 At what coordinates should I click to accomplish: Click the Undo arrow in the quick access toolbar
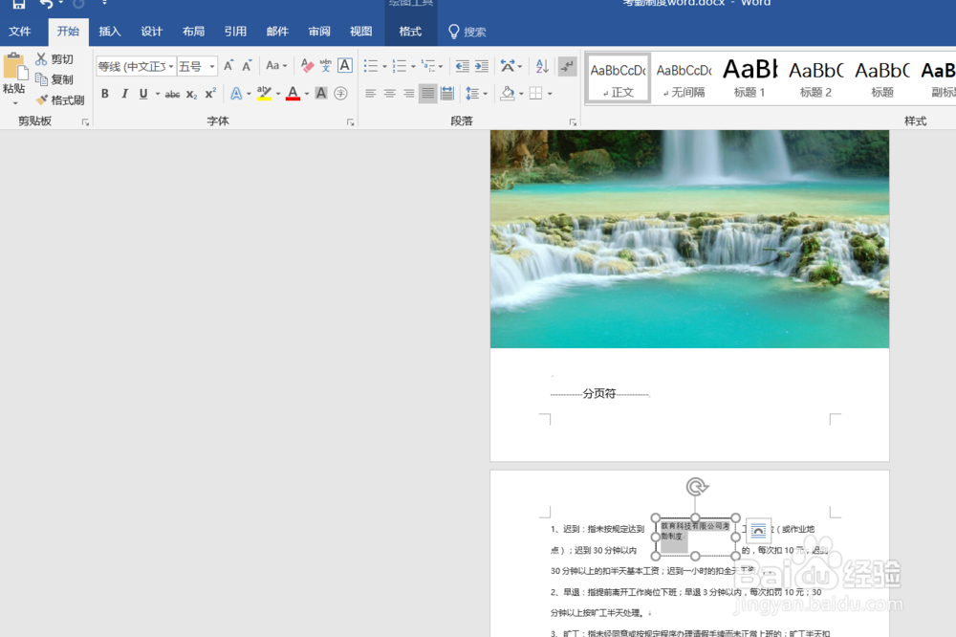point(46,4)
